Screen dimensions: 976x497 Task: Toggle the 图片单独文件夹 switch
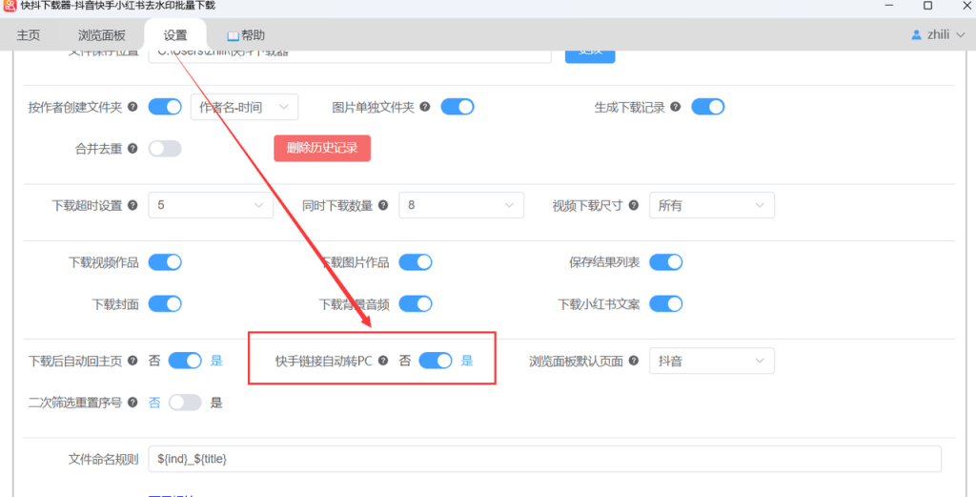(457, 107)
